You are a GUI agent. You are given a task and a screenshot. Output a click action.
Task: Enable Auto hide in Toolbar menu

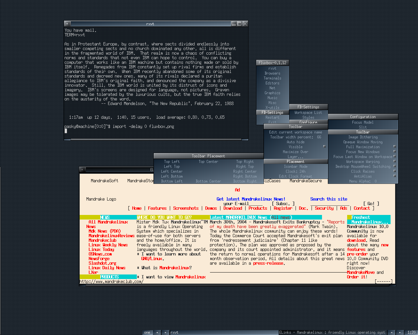click(x=296, y=142)
